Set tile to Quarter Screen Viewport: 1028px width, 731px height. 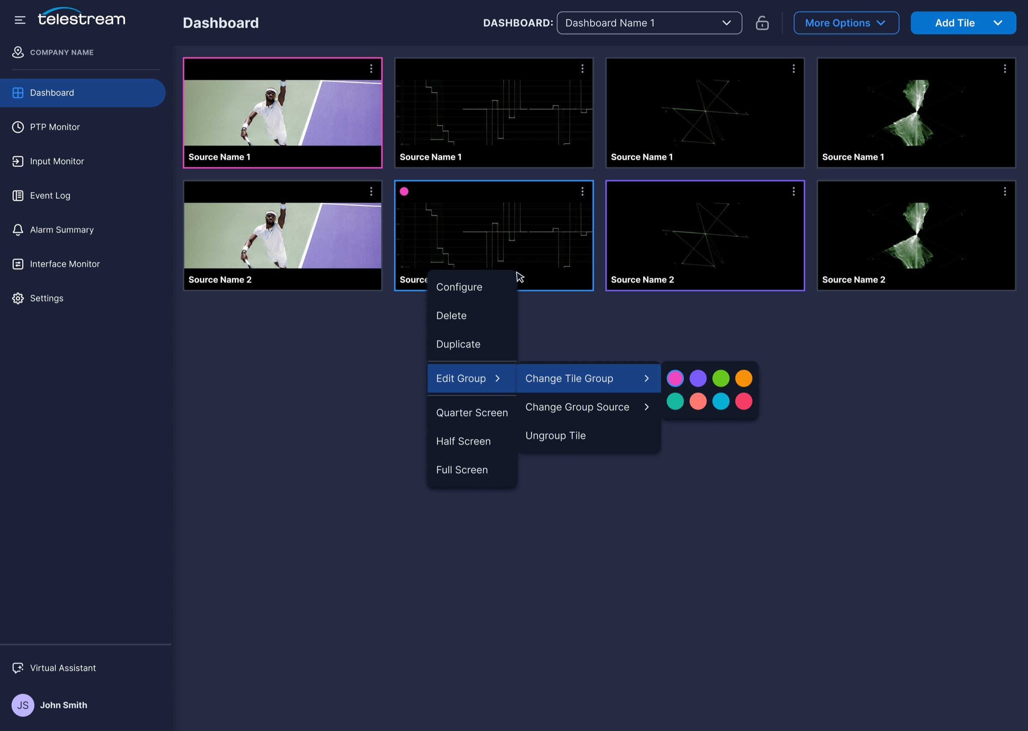[472, 413]
